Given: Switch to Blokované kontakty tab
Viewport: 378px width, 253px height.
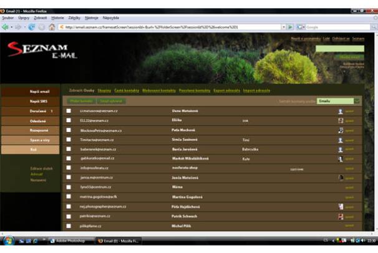Looking at the screenshot, I should pyautogui.click(x=158, y=90).
